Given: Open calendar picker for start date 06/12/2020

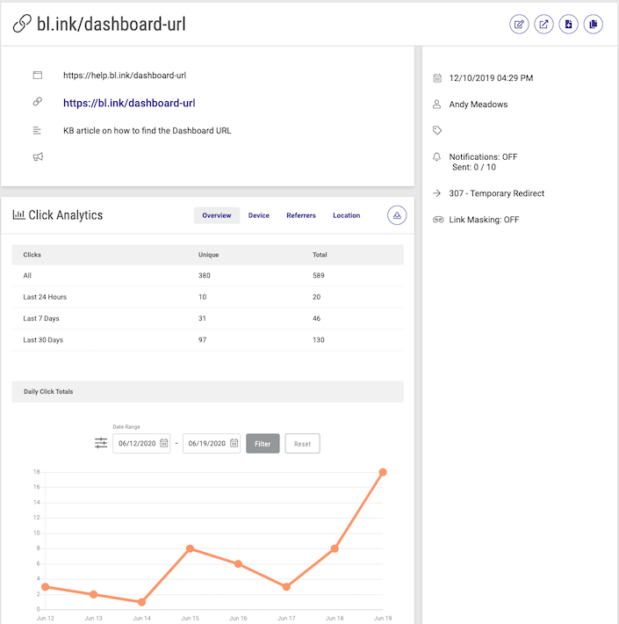Looking at the screenshot, I should [x=164, y=443].
